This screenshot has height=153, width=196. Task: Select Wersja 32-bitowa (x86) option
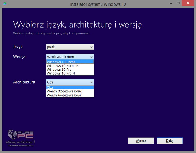click(x=70, y=91)
